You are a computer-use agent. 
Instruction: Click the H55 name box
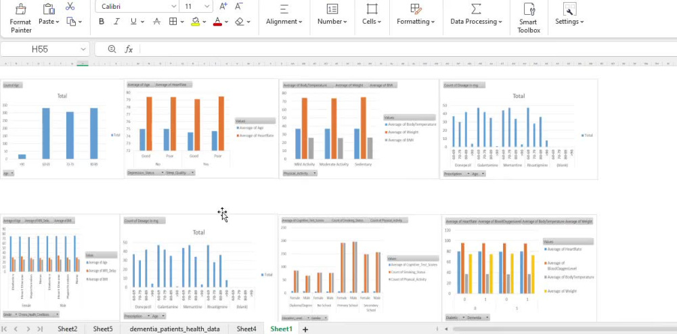pyautogui.click(x=40, y=49)
